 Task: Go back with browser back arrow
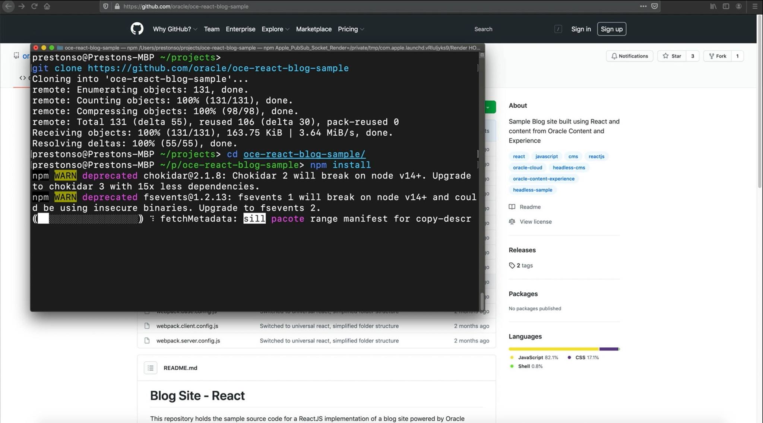tap(8, 6)
